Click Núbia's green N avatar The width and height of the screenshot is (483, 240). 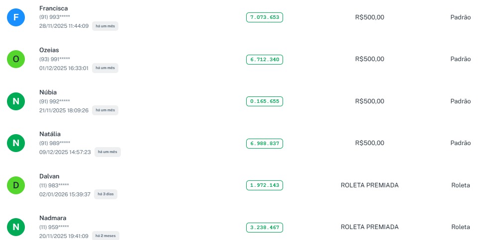click(x=16, y=101)
